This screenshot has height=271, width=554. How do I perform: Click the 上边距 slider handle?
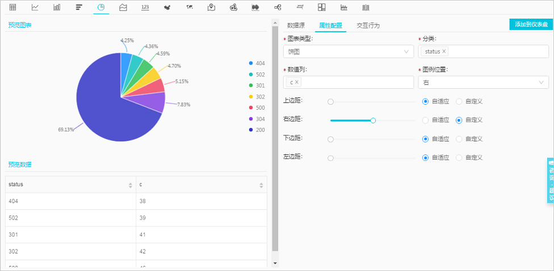tap(331, 102)
